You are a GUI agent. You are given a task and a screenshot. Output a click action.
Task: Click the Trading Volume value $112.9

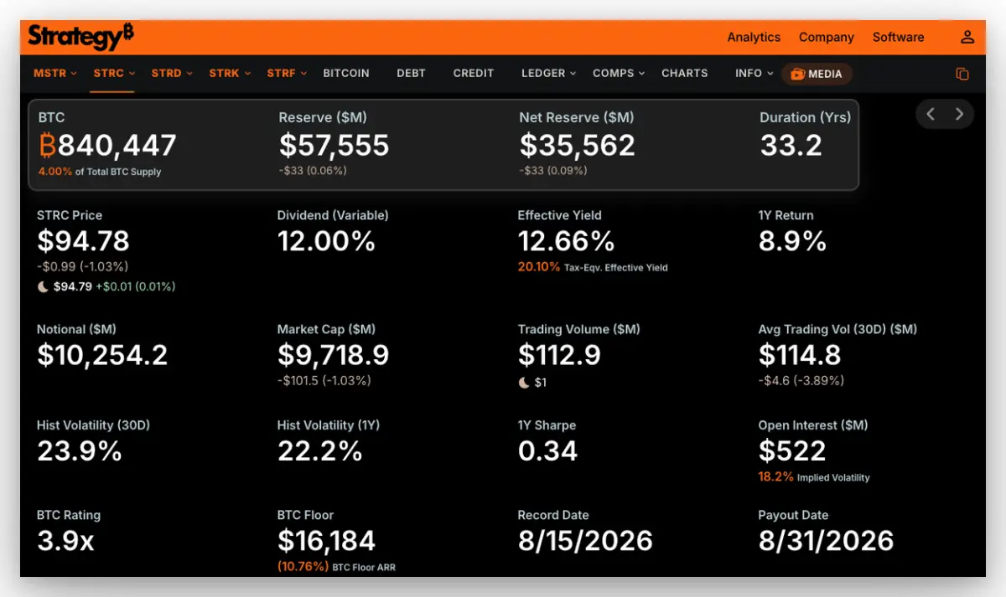click(x=559, y=355)
